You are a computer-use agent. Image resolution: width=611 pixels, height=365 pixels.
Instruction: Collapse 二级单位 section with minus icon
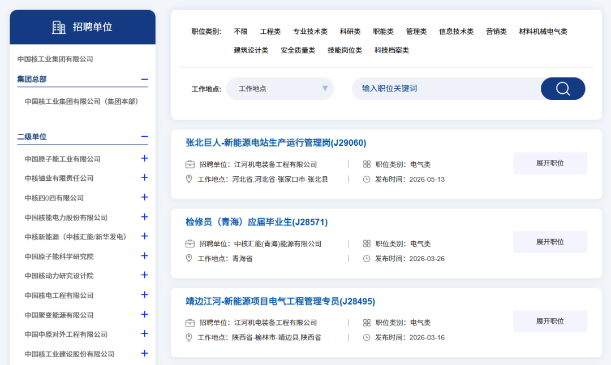(x=144, y=137)
